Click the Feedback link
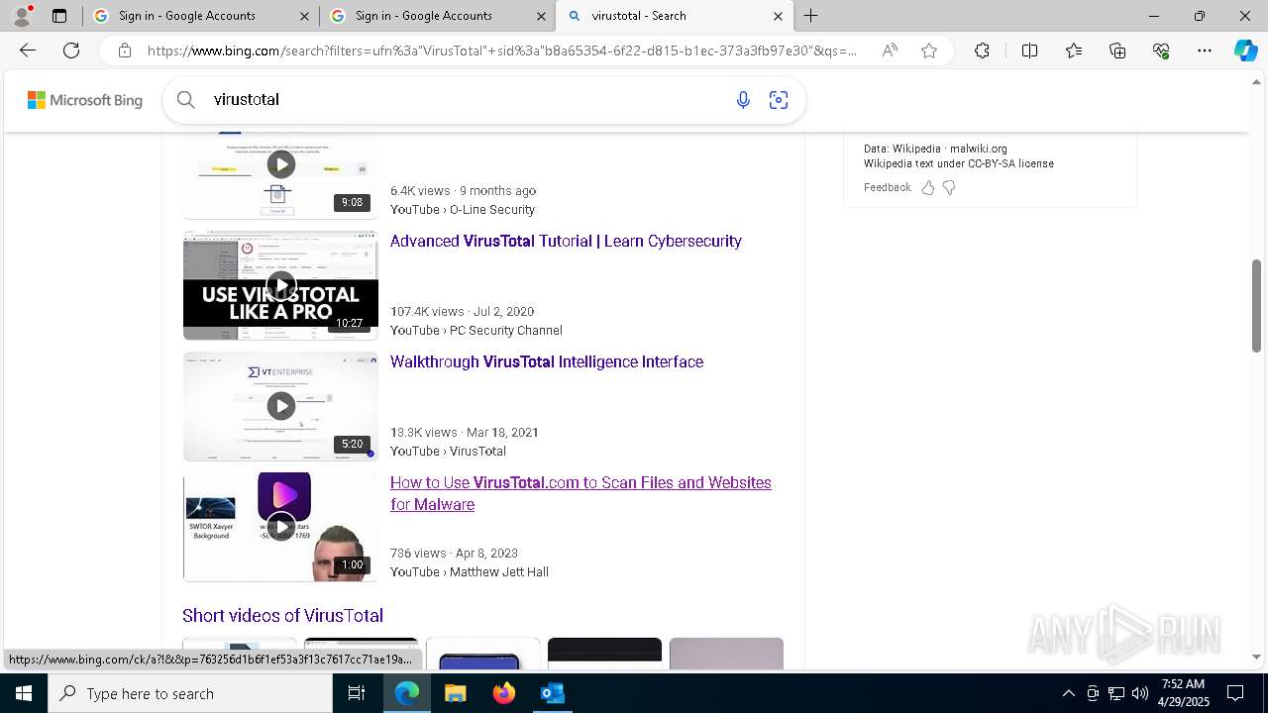The image size is (1268, 713). [x=887, y=187]
